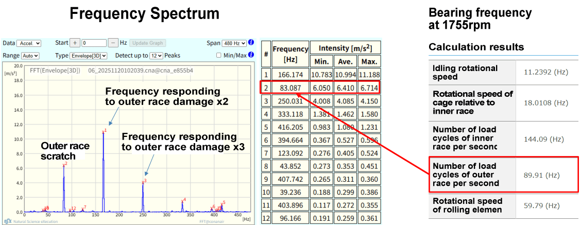The height and width of the screenshot is (225, 581).
Task: Click the frequency cell 394.664
Action: point(290,140)
